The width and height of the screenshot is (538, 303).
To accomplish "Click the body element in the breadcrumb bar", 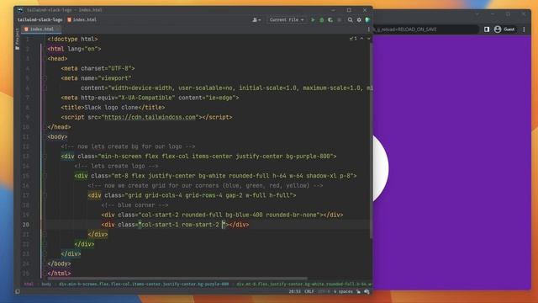I will 46,284.
